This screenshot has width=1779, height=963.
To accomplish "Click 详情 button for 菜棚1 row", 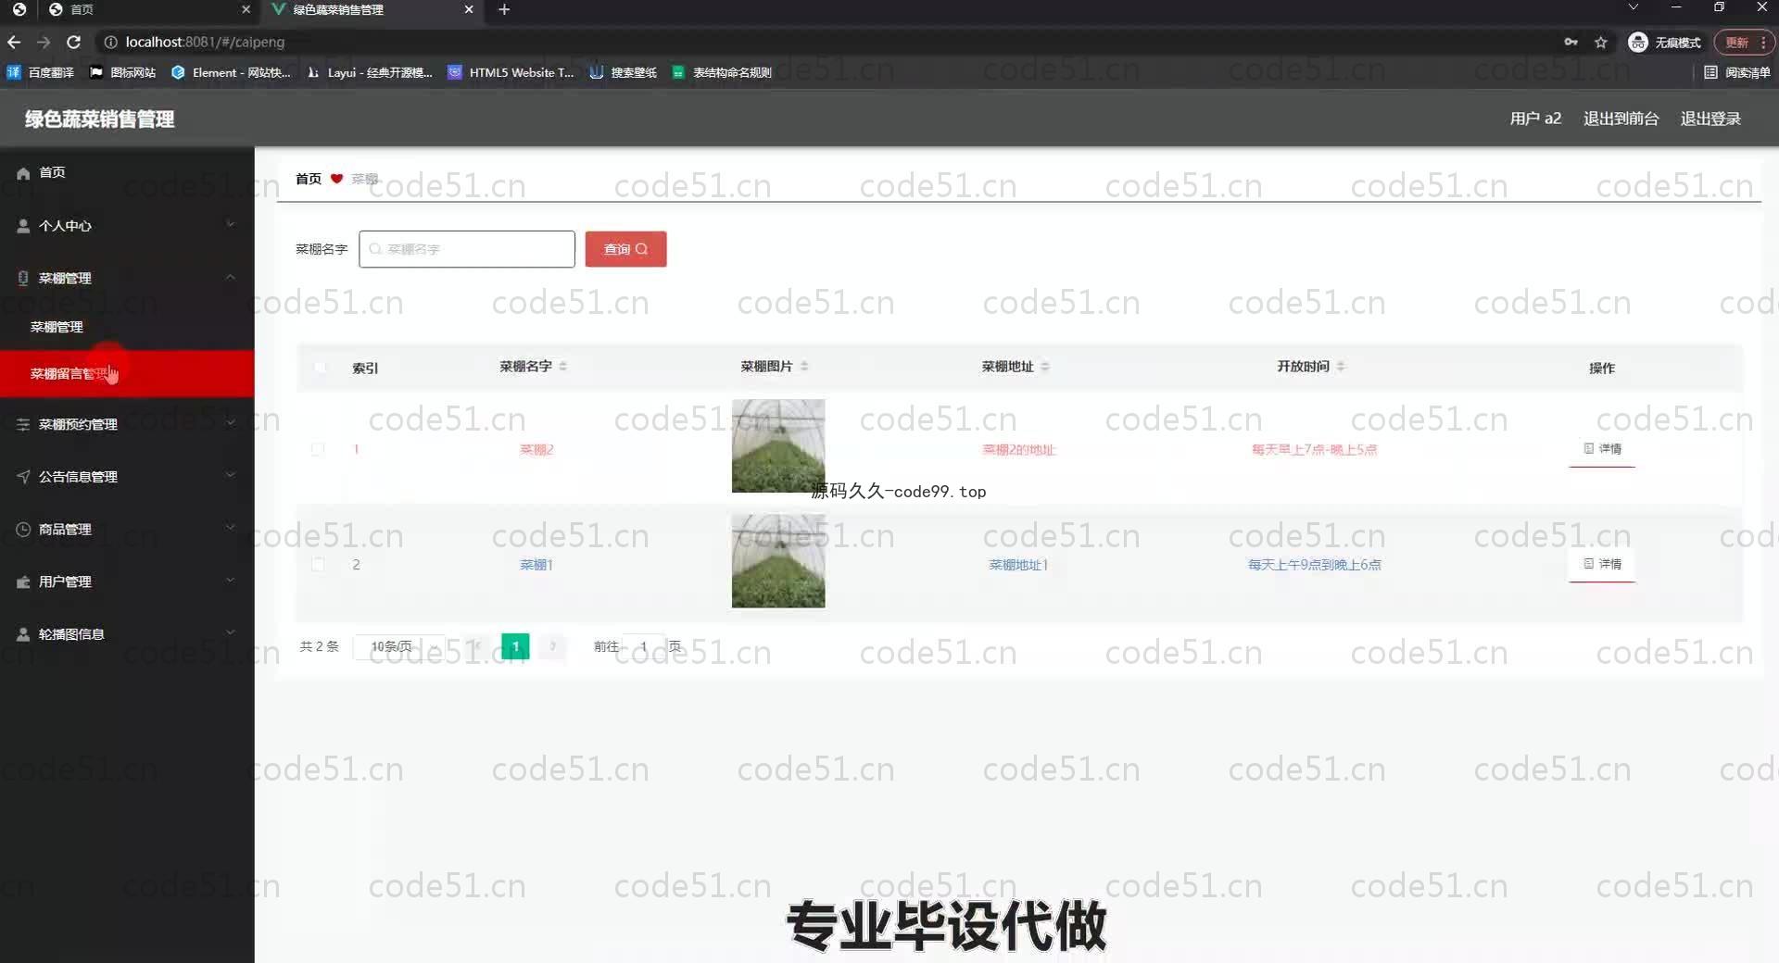I will [1602, 564].
